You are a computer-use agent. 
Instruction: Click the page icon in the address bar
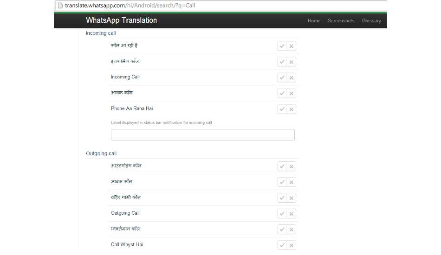[60, 6]
